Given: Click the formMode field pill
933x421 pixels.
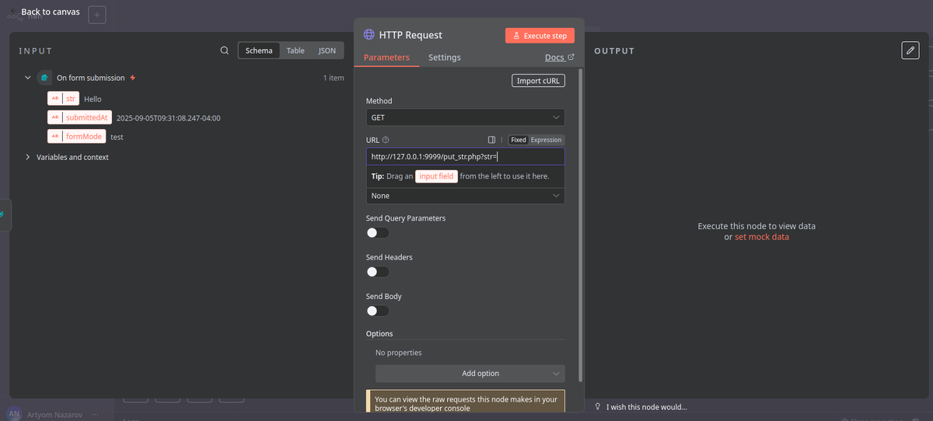Looking at the screenshot, I should (76, 137).
